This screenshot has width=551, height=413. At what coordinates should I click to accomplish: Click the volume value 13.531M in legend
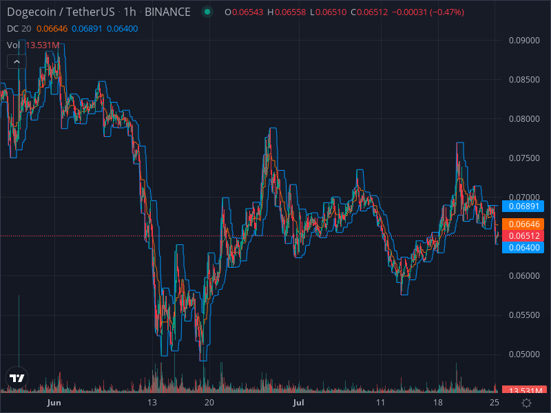[x=43, y=45]
